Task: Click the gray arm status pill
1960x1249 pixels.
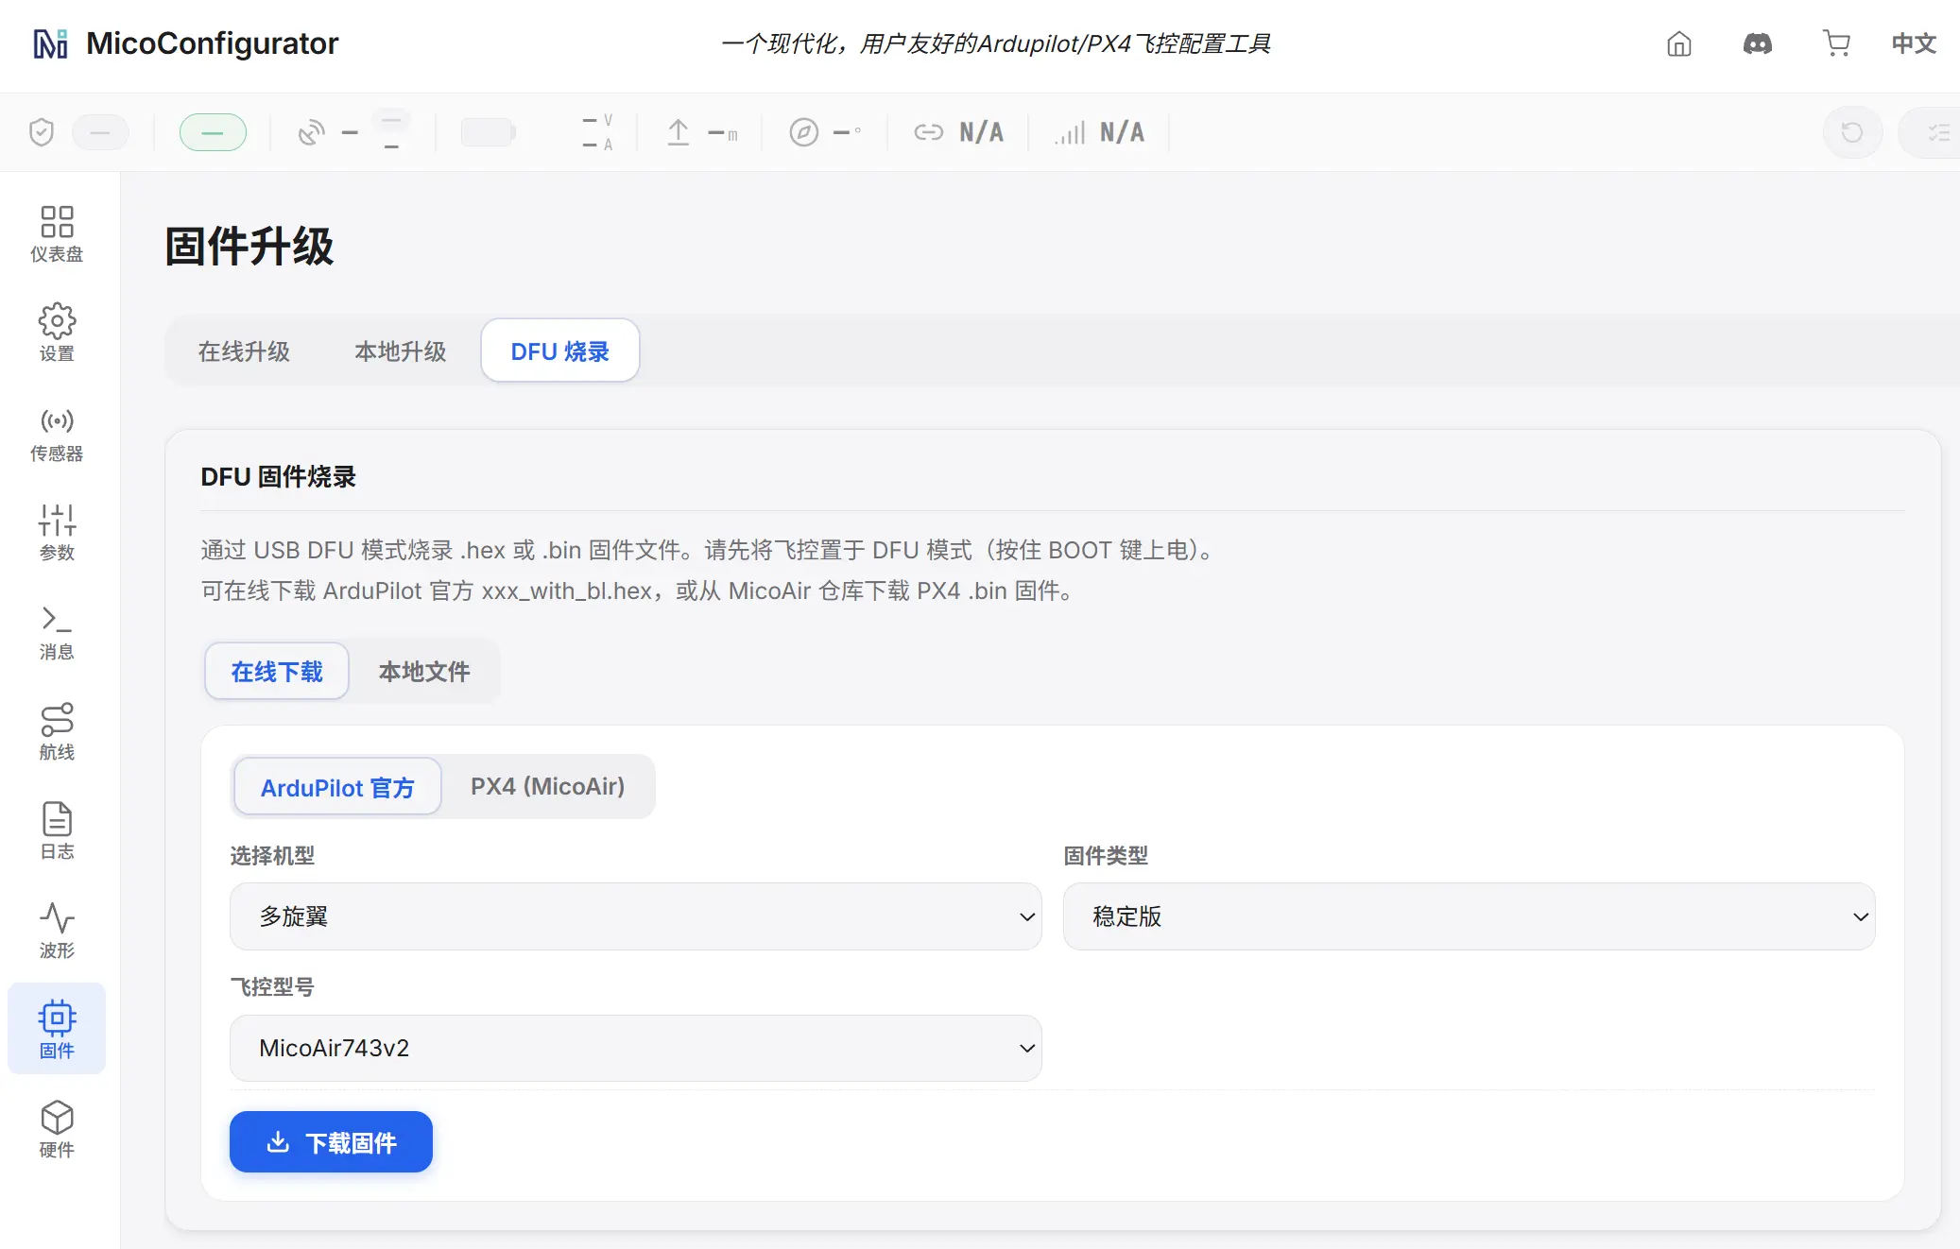Action: [x=100, y=132]
